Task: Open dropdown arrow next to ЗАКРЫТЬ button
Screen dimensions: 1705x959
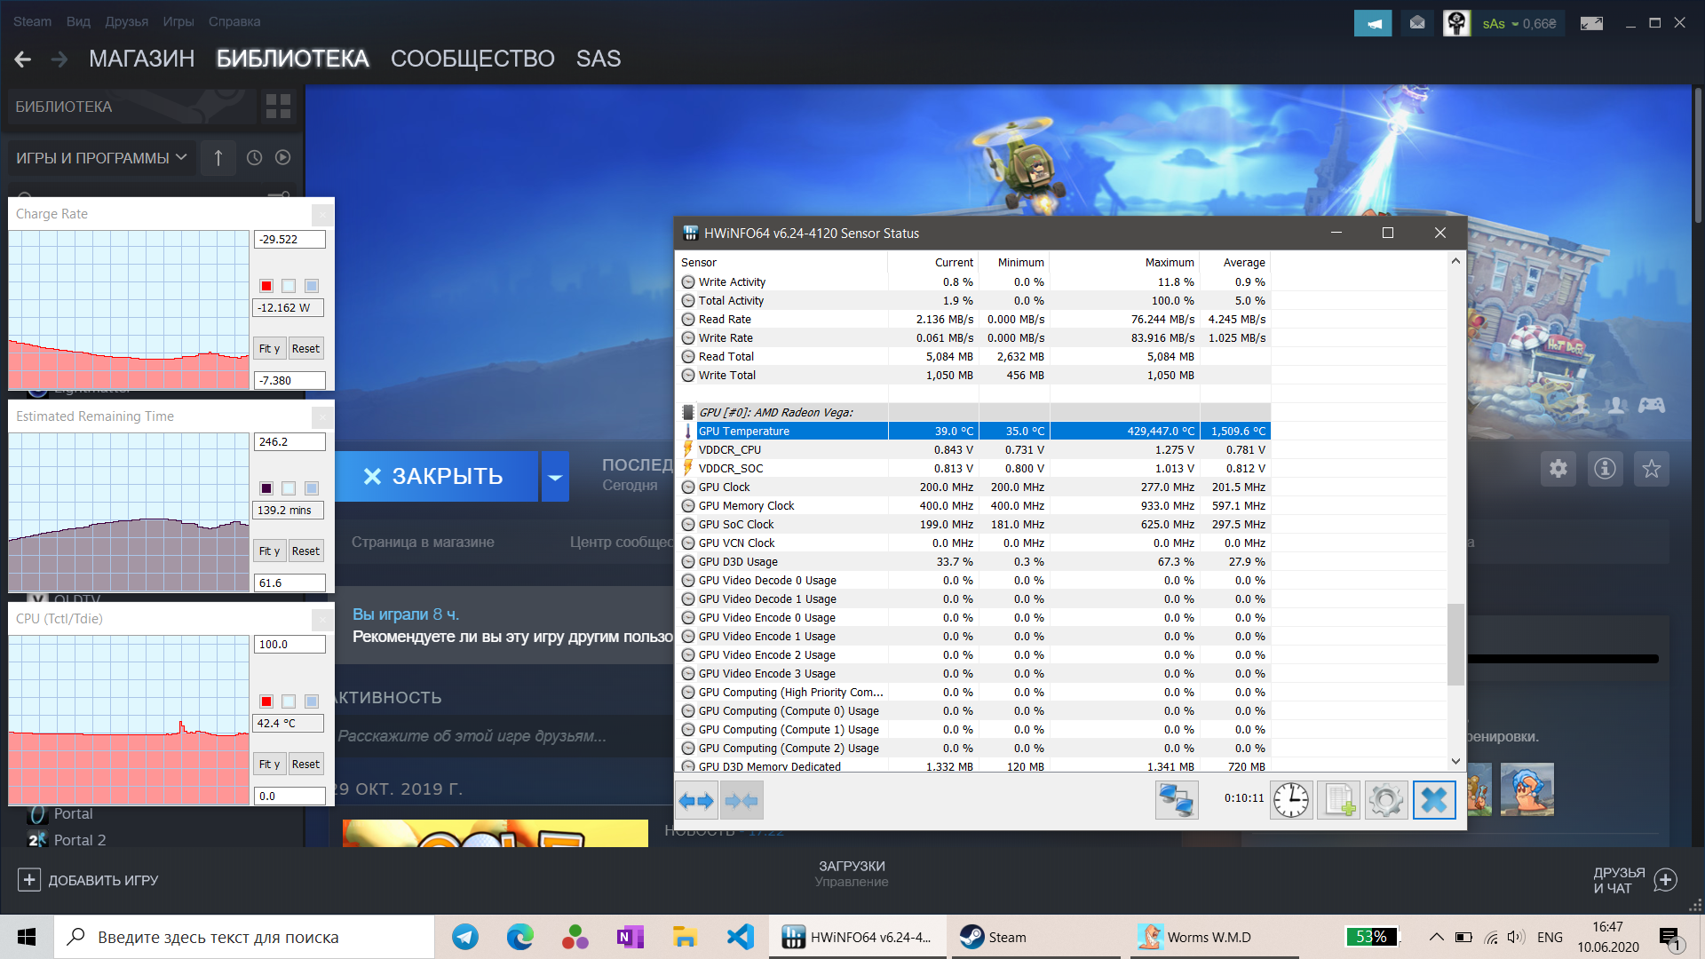Action: (x=555, y=477)
